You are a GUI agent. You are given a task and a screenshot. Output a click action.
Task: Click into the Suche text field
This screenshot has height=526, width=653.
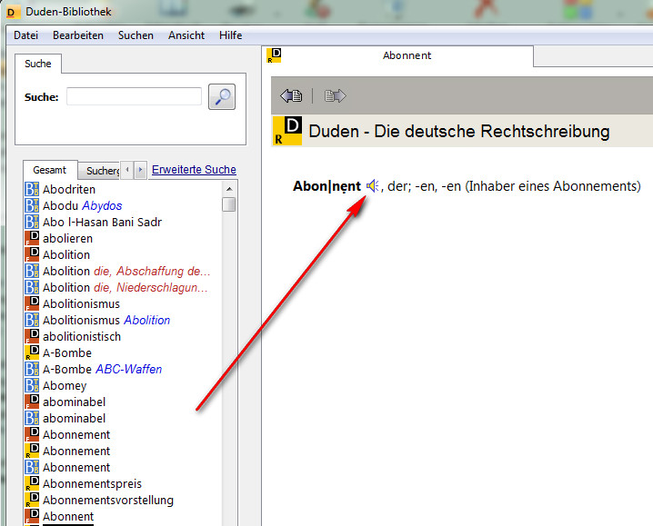tap(134, 96)
